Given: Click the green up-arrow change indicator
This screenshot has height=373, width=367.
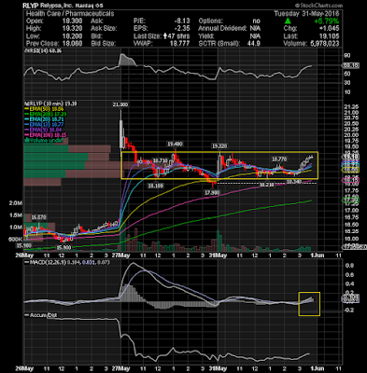Looking at the screenshot, I should pyautogui.click(x=288, y=21).
